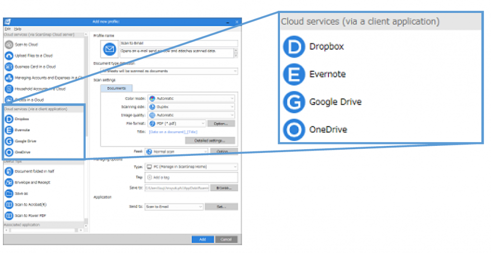Select the Save as profile icon
491x253 pixels.
pos(9,193)
